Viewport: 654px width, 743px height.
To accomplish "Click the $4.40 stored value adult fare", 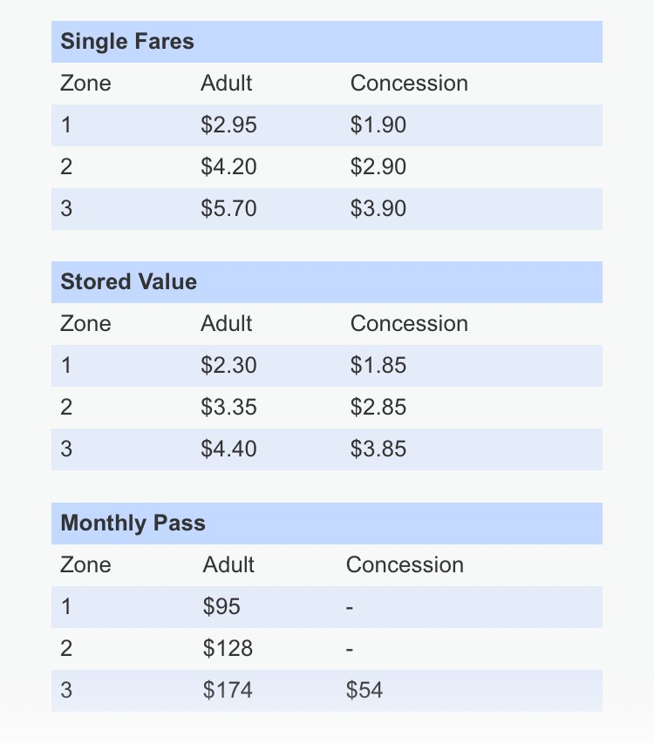I will [x=228, y=449].
